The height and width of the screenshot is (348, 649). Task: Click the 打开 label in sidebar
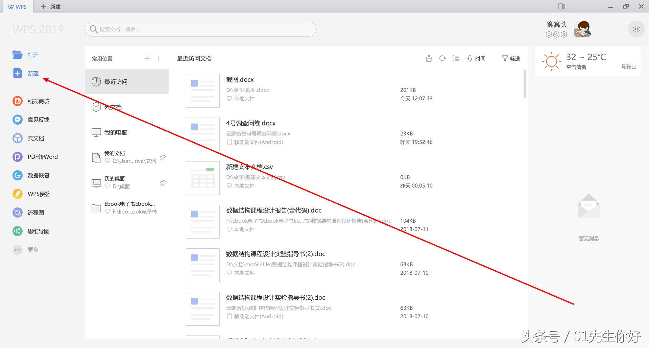(33, 55)
